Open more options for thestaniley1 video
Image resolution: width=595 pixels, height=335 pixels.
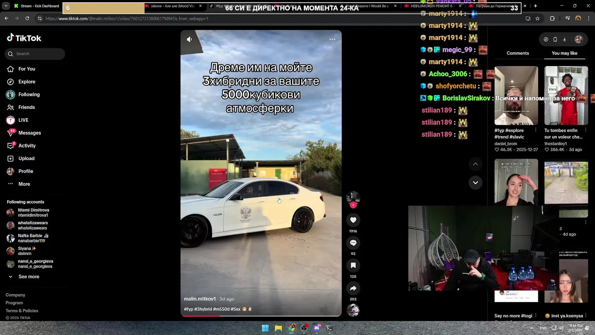586,131
